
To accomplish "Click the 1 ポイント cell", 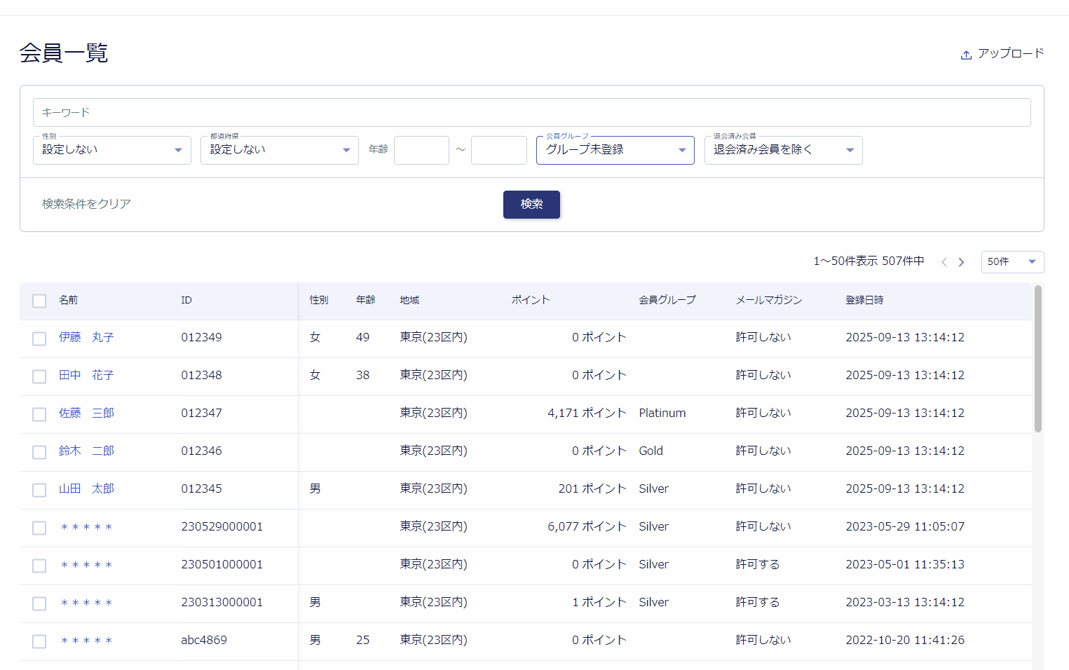I will click(599, 602).
